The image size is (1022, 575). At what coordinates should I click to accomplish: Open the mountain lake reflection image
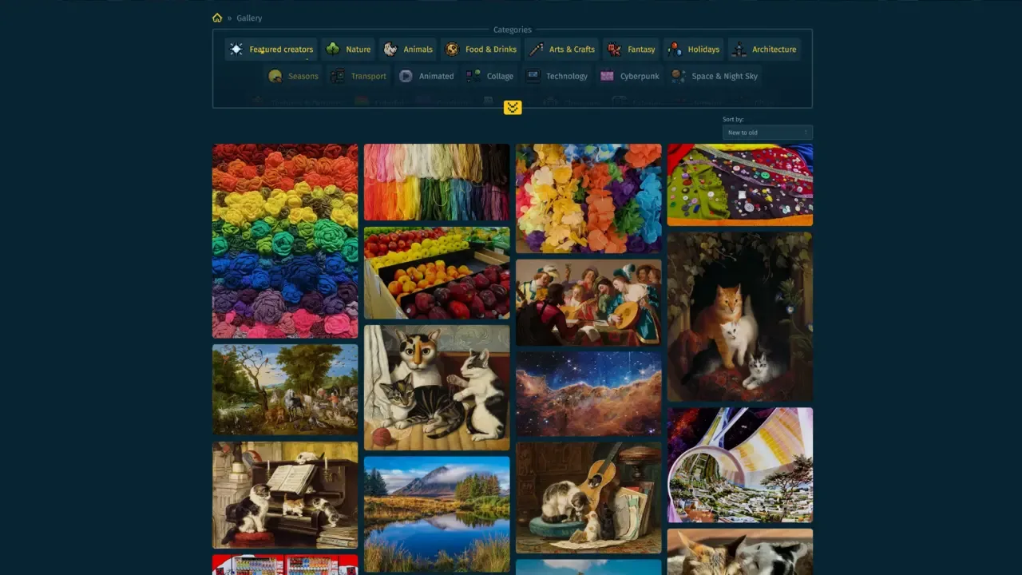pyautogui.click(x=437, y=514)
